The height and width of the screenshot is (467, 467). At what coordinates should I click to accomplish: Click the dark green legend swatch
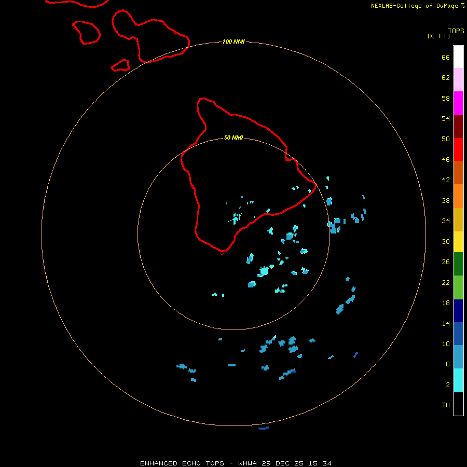458,264
